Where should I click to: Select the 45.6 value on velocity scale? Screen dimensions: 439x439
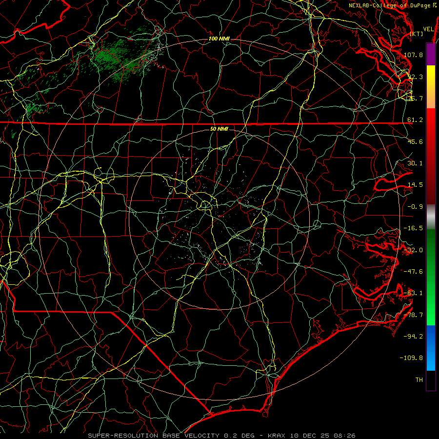point(415,141)
